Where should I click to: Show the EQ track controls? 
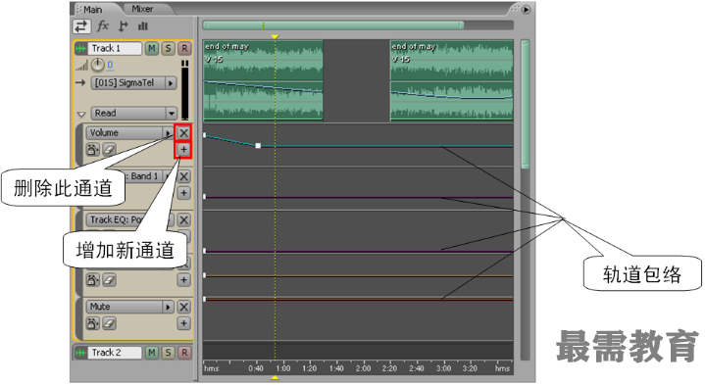pyautogui.click(x=143, y=26)
